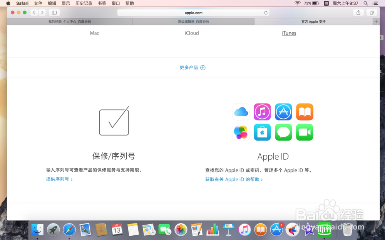385x240 pixels.
Task: Click the battery status indicator
Action: point(311,3)
